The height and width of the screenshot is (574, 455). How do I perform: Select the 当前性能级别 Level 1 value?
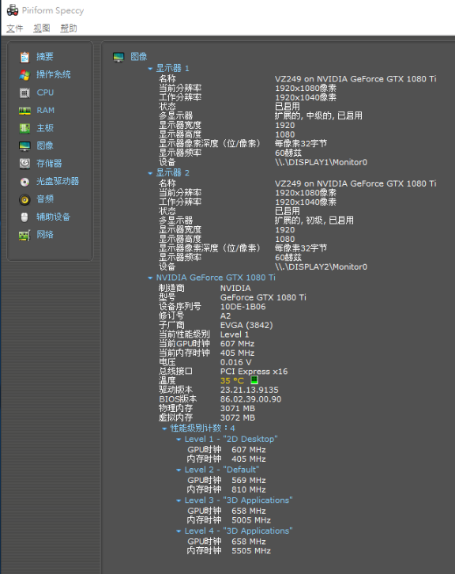235,334
